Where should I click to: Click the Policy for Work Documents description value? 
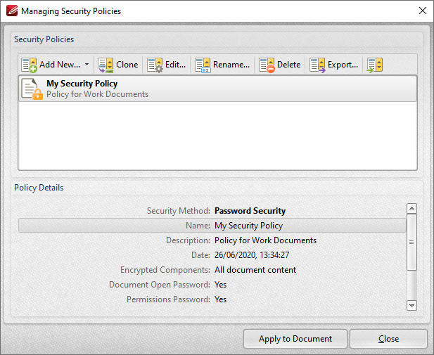[265, 240]
